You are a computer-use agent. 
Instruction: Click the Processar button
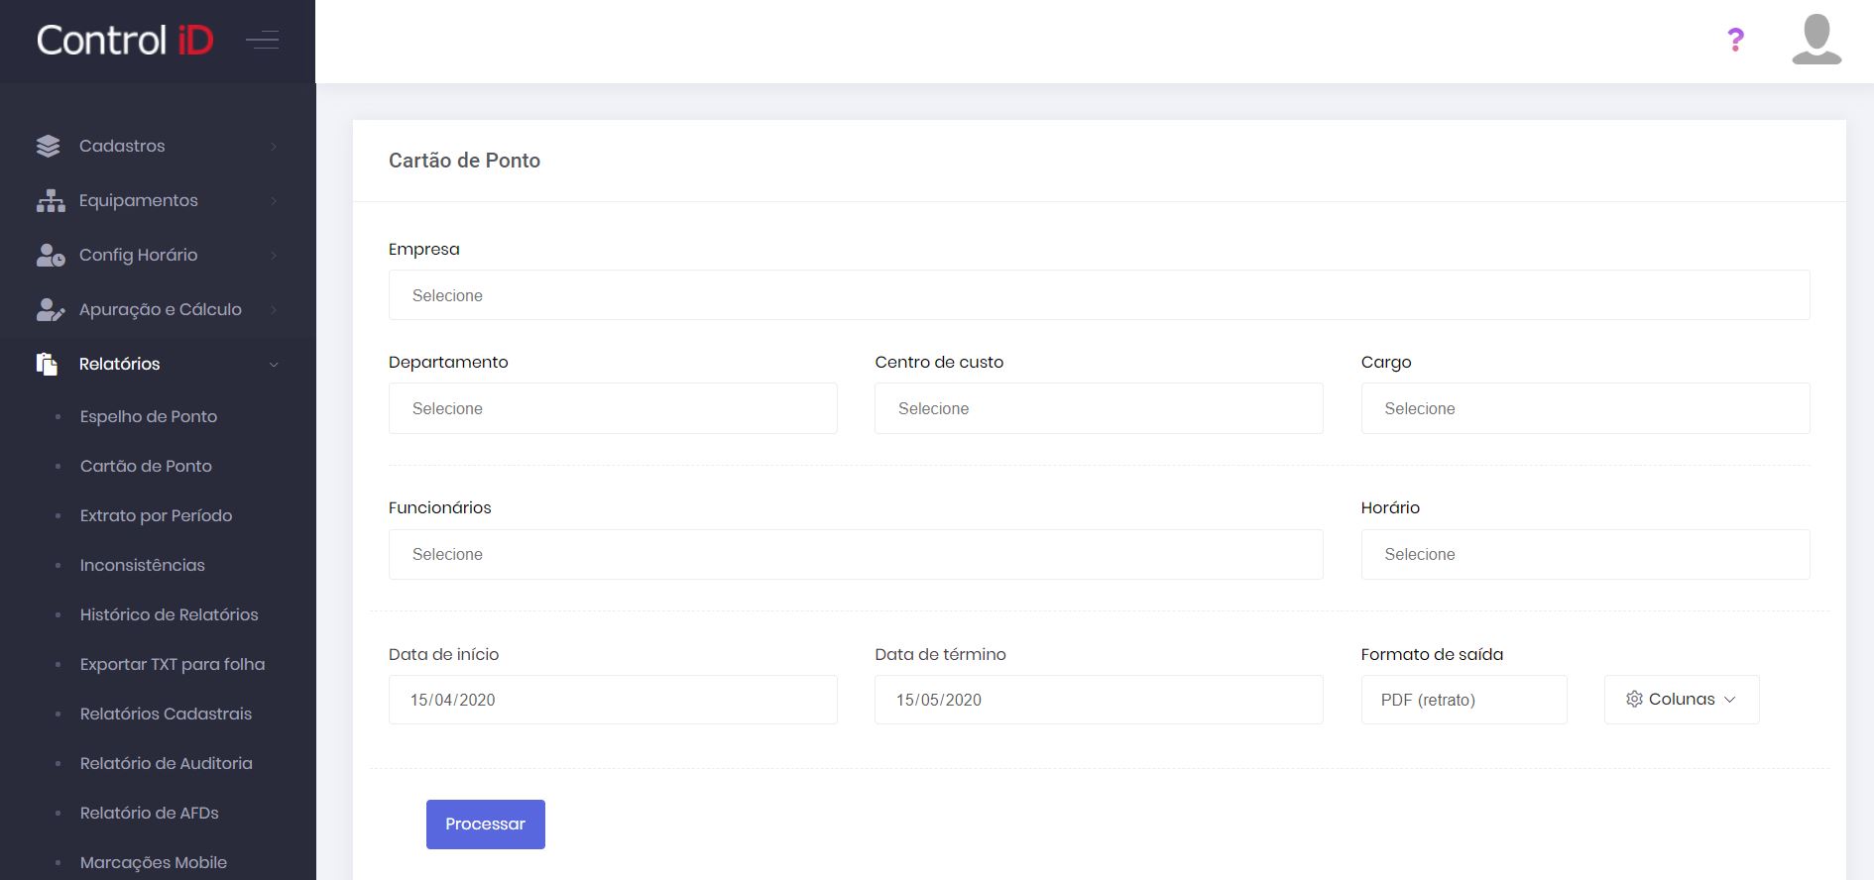coord(486,825)
